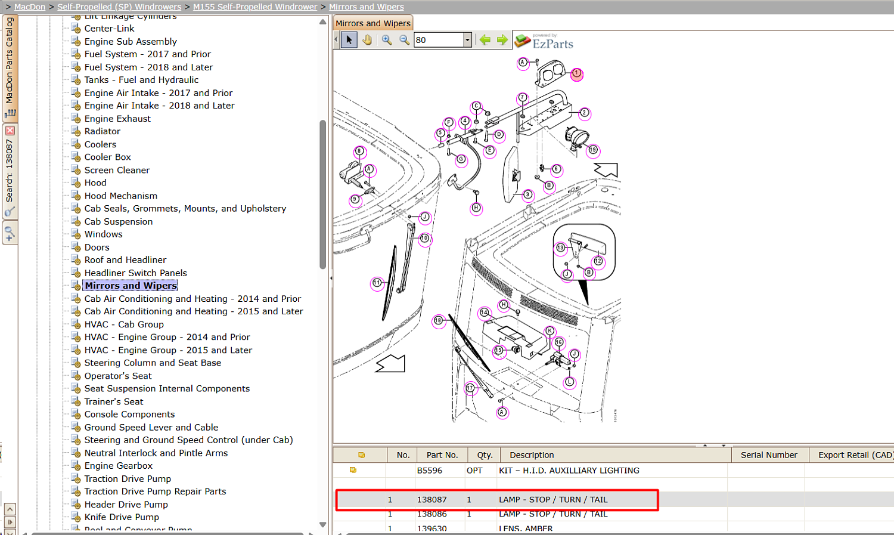894x535 pixels.
Task: Click callout 6 on the diagram
Action: pyautogui.click(x=556, y=169)
